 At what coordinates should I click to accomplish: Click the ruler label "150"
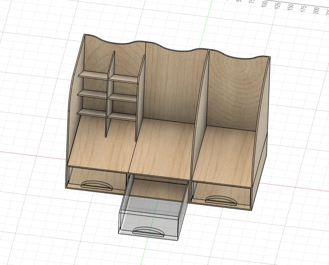291,7
